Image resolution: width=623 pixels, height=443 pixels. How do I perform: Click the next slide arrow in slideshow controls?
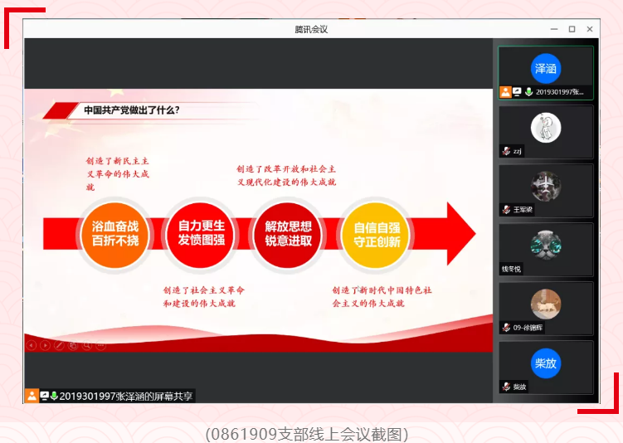pyautogui.click(x=45, y=345)
